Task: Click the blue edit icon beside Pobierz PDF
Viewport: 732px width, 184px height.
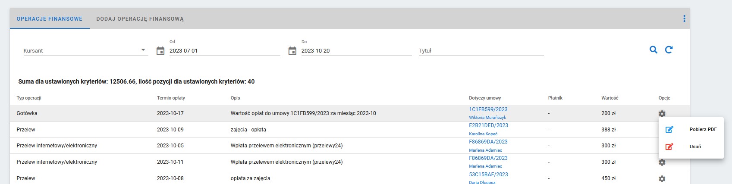Action: click(x=669, y=129)
